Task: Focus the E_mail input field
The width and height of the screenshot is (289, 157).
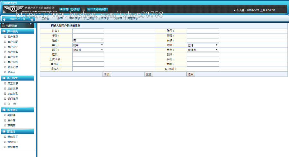Action: tap(203, 69)
